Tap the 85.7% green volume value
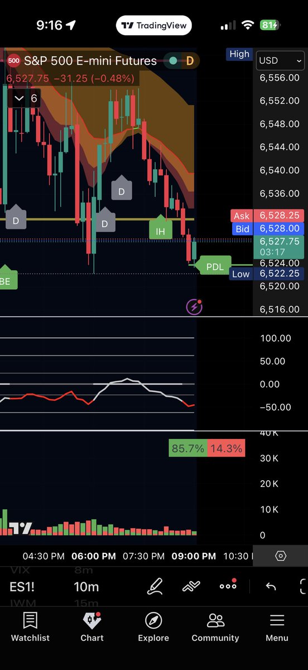The width and height of the screenshot is (308, 670). [187, 448]
